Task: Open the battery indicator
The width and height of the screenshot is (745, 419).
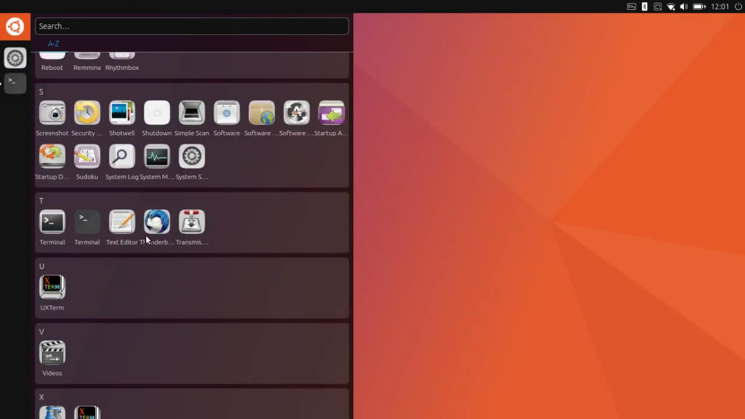Action: (x=699, y=6)
